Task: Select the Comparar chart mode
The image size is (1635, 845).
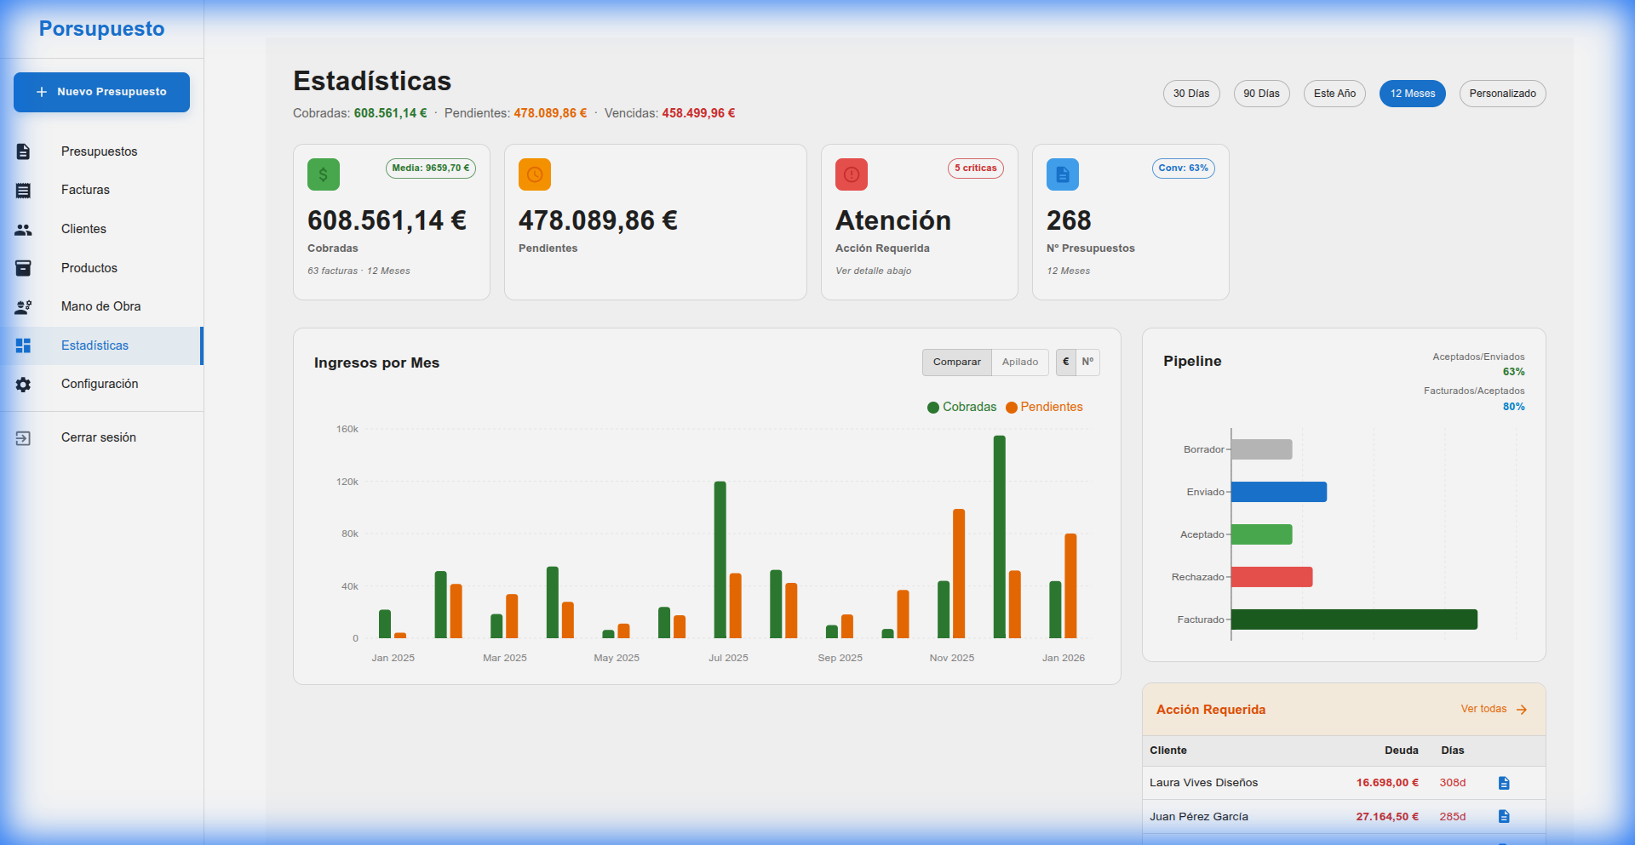Action: pyautogui.click(x=956, y=363)
